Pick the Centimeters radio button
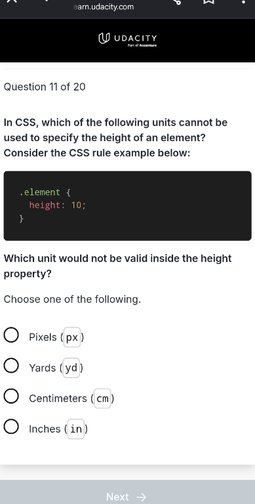 11,396
